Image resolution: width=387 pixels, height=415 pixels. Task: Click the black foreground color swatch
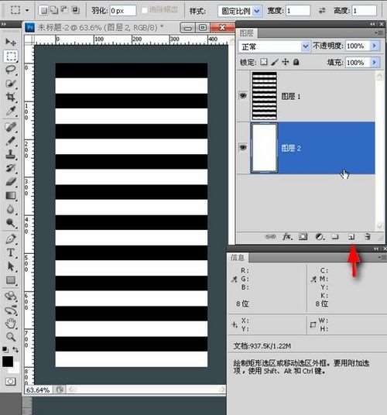coord(8,362)
